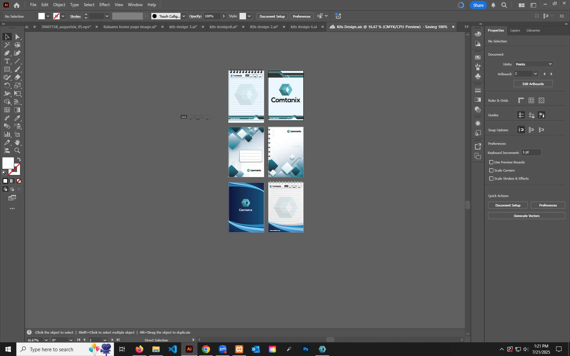Swap fill and stroke colors

(x=19, y=159)
